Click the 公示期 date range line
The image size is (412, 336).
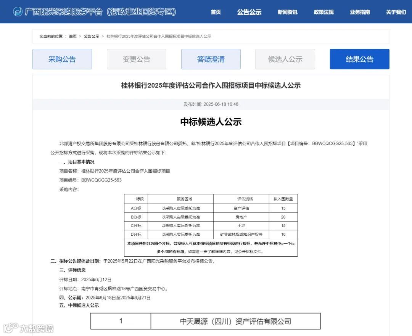pyautogui.click(x=105, y=297)
